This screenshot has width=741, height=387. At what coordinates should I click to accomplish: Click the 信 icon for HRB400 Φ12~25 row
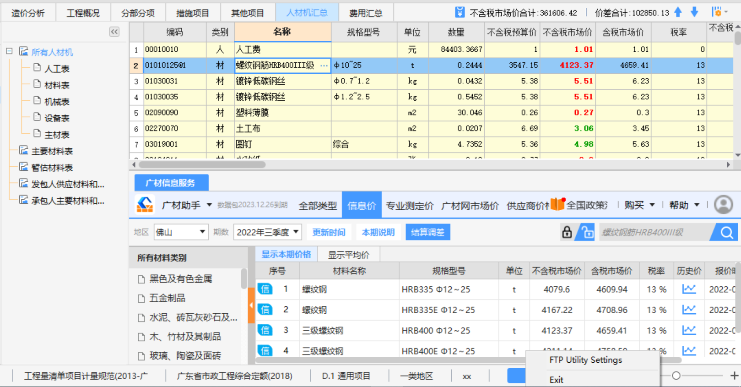coord(265,330)
